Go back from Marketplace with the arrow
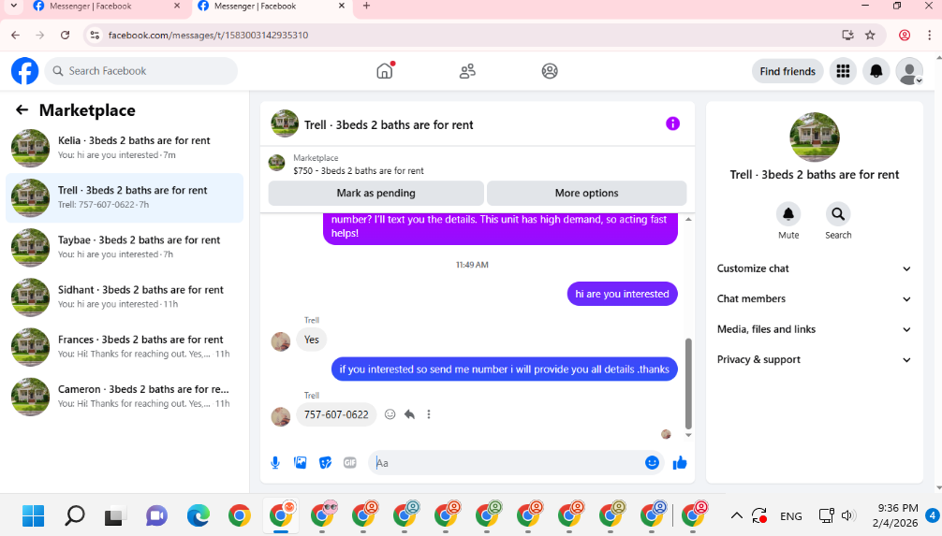The image size is (942, 536). (22, 109)
